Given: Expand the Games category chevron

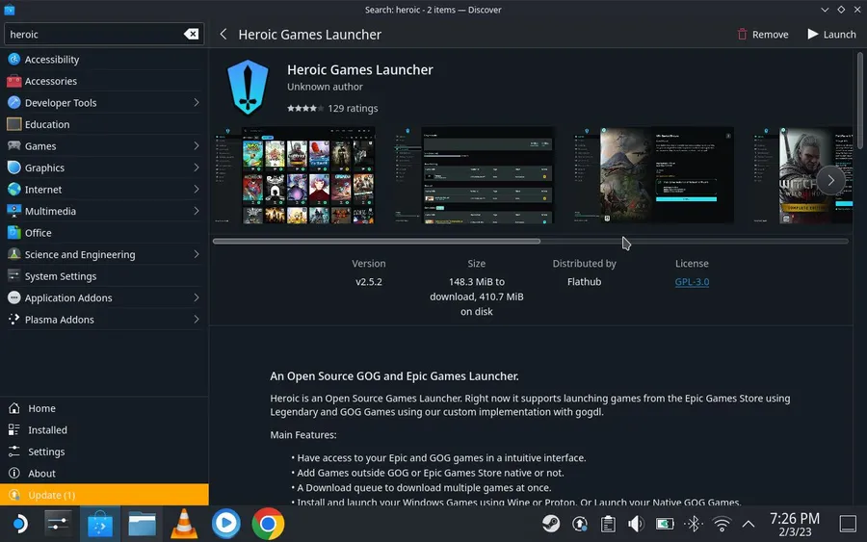Looking at the screenshot, I should coord(197,146).
